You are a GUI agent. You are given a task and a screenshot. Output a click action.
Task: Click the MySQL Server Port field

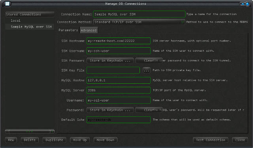(119, 90)
